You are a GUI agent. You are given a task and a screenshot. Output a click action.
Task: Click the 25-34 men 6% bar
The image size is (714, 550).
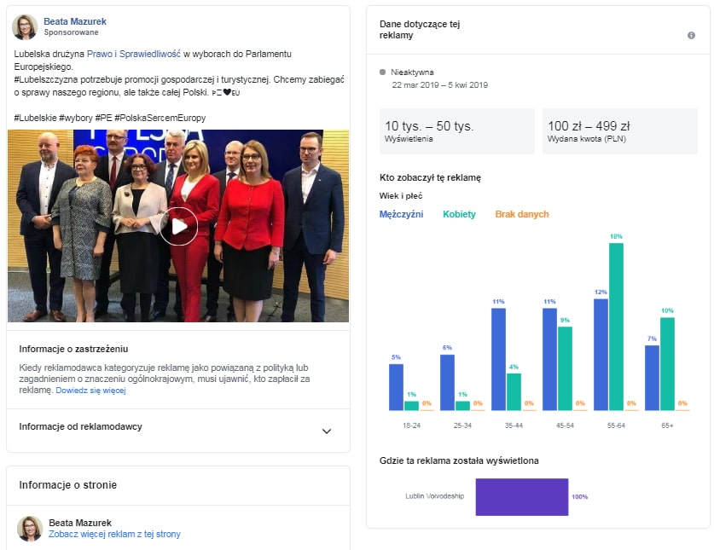tap(447, 383)
